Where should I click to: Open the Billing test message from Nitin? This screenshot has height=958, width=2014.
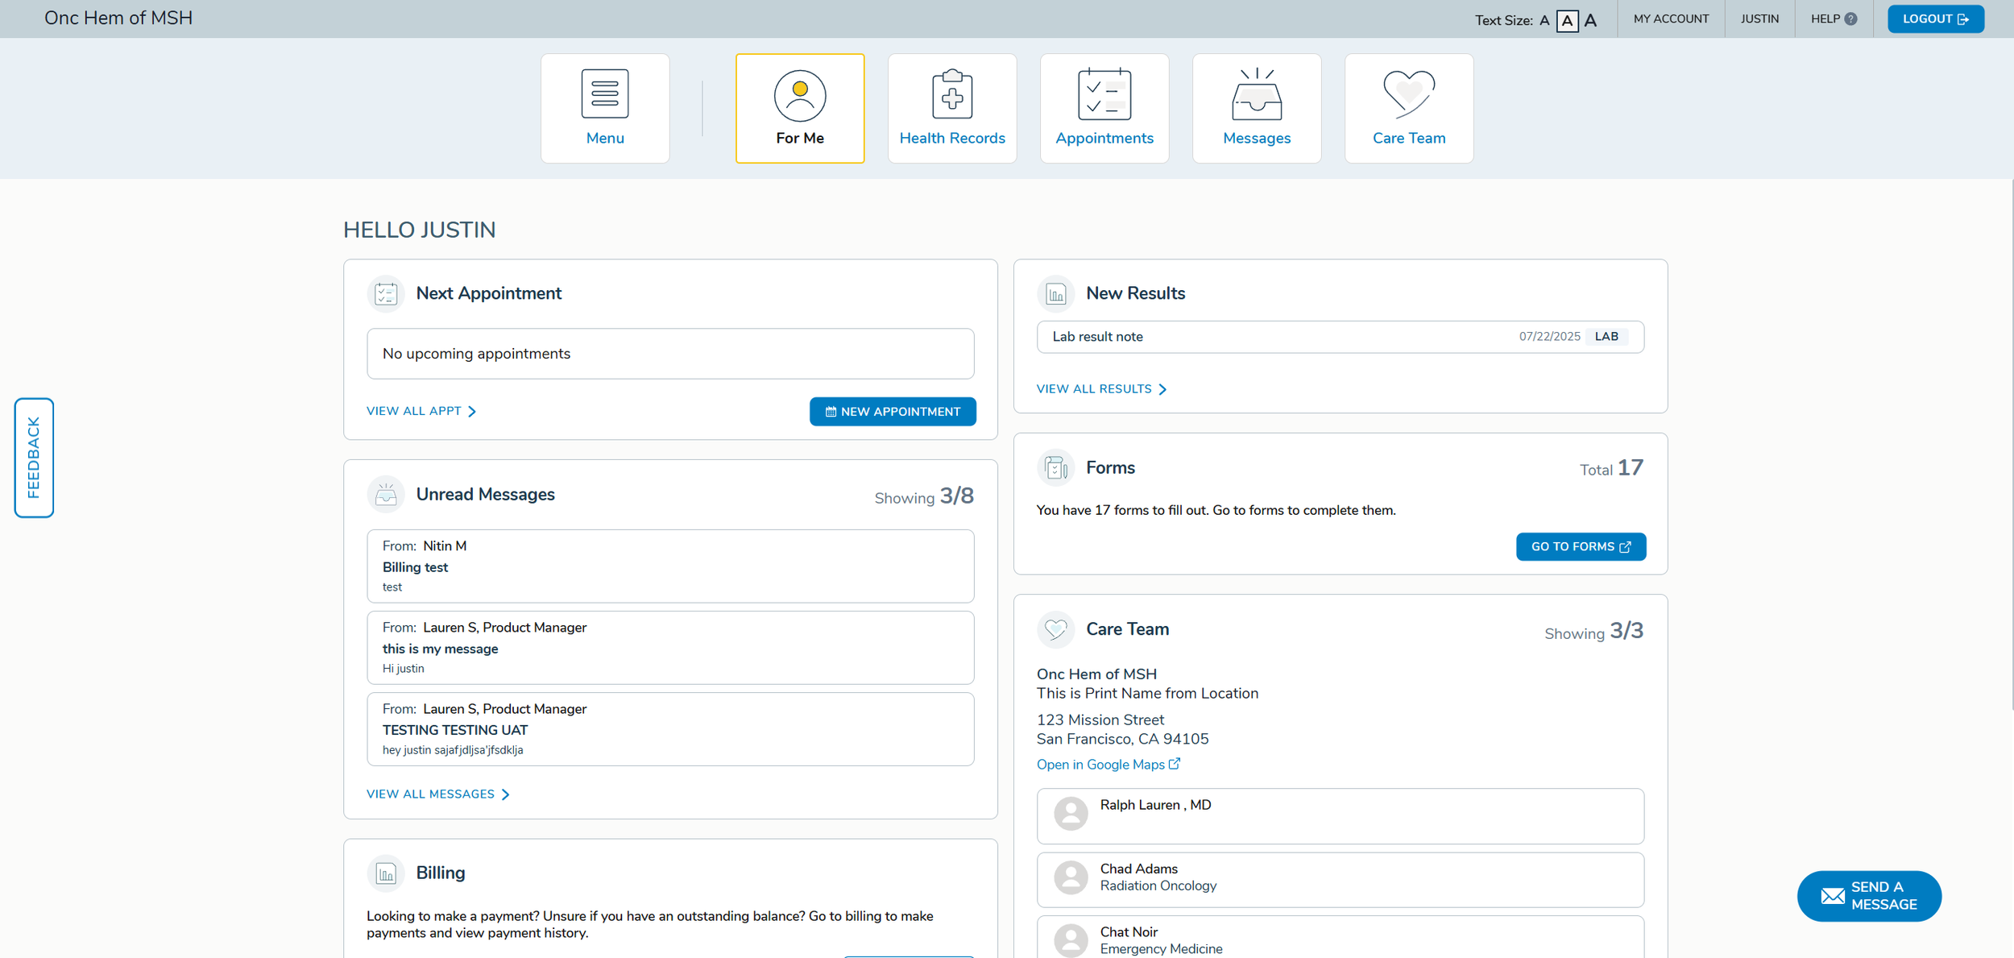pyautogui.click(x=669, y=566)
